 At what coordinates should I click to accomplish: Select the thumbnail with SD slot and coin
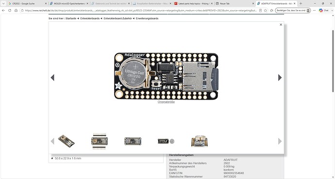pyautogui.click(x=166, y=141)
